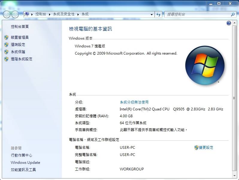
Task: Open Windows Update link
Action: (x=25, y=162)
